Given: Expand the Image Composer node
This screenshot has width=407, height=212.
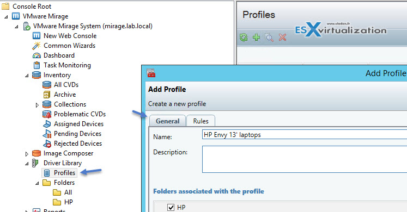Looking at the screenshot, I should click(x=27, y=154).
